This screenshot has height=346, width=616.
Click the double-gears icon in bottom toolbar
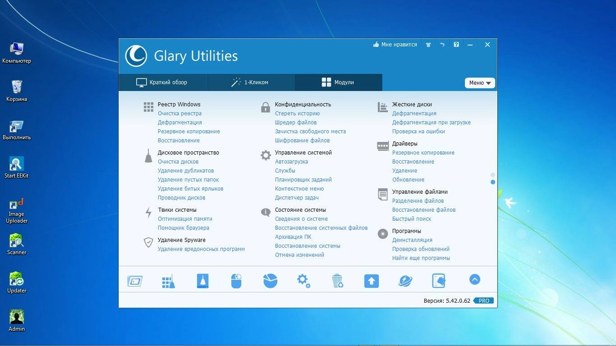point(303,281)
